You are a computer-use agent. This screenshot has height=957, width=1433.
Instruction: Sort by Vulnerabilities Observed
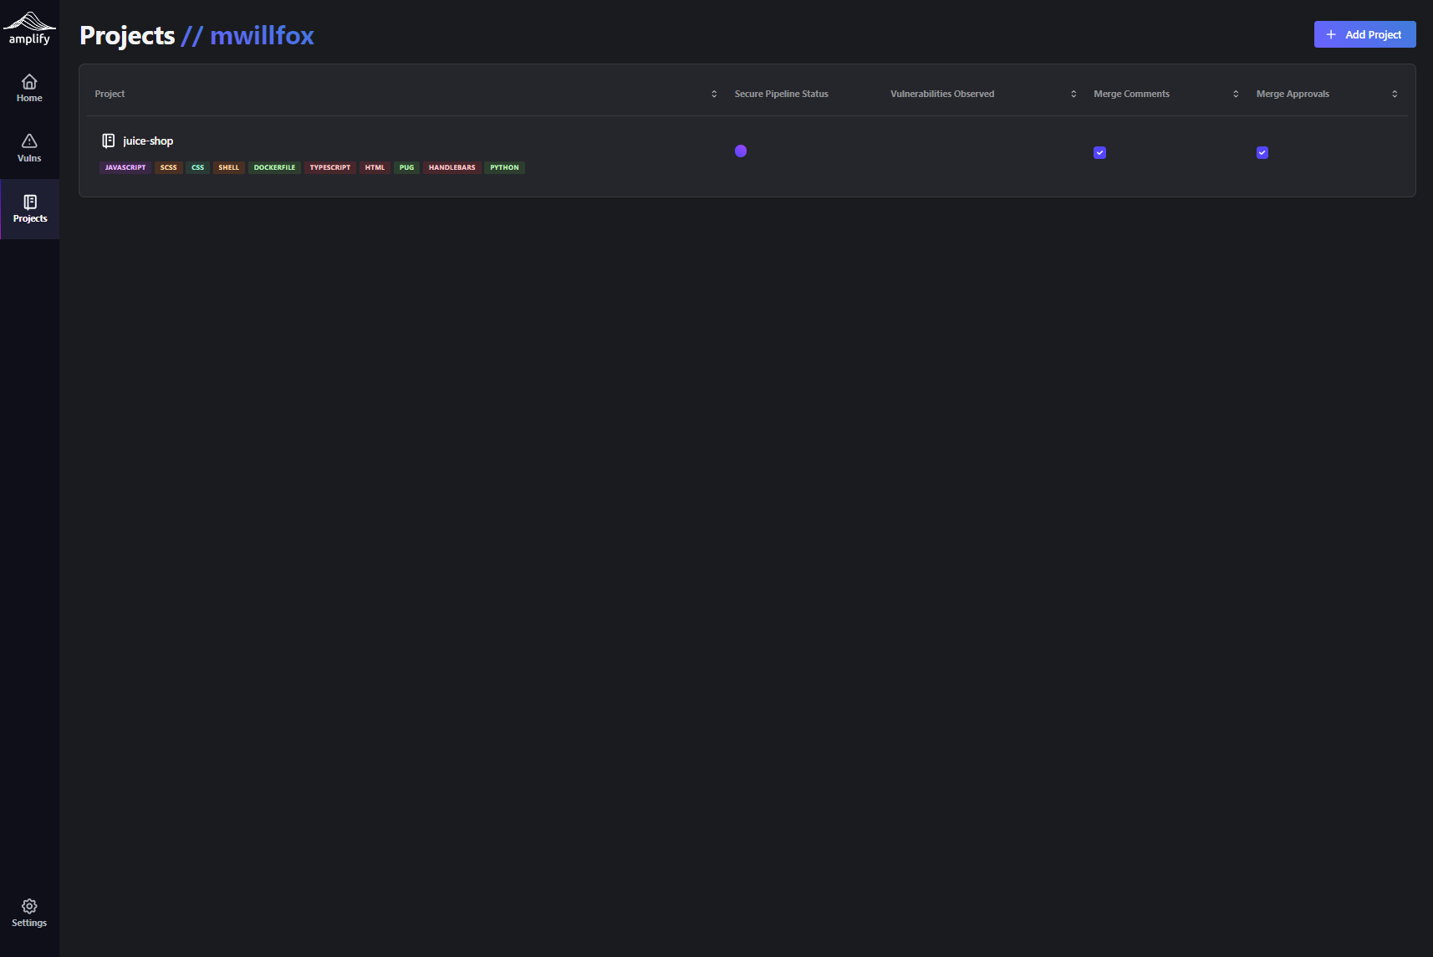[x=1073, y=94]
